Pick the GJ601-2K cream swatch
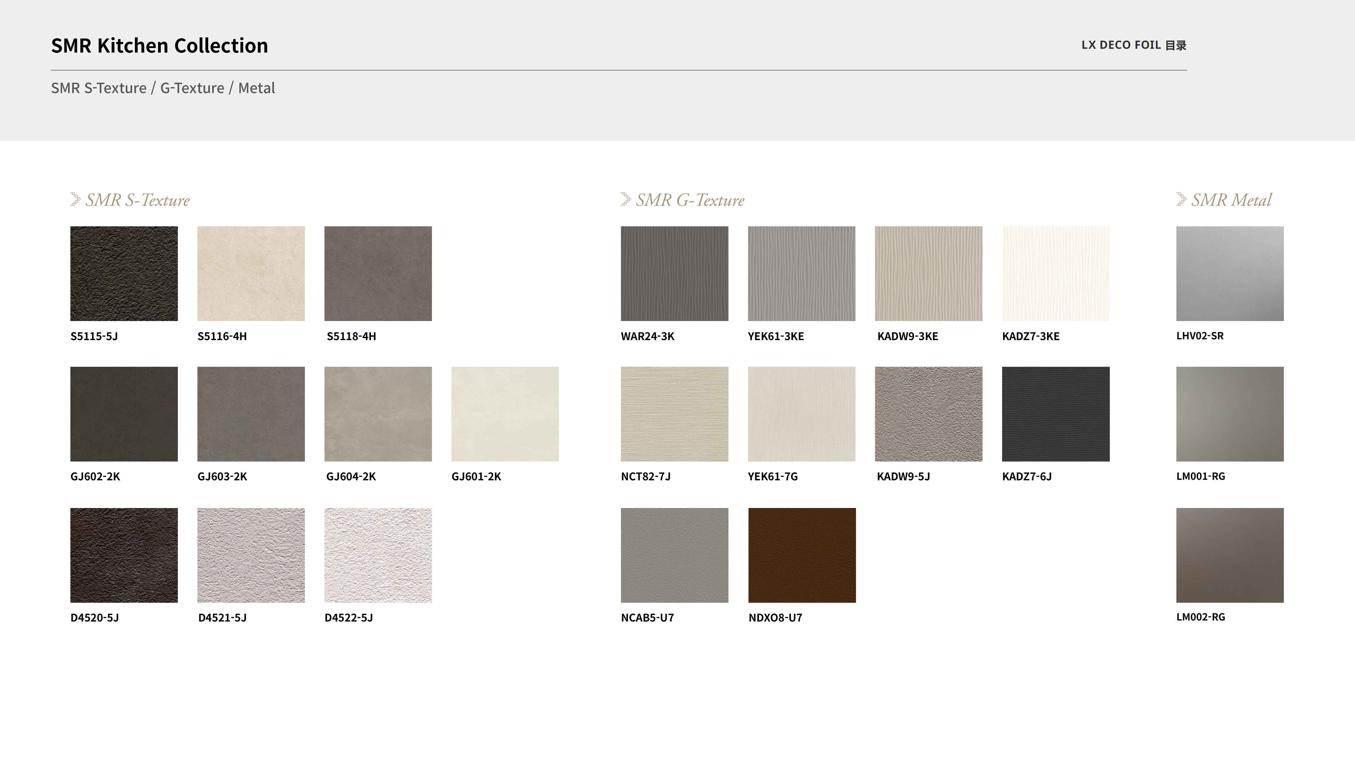The height and width of the screenshot is (762, 1355). click(505, 414)
